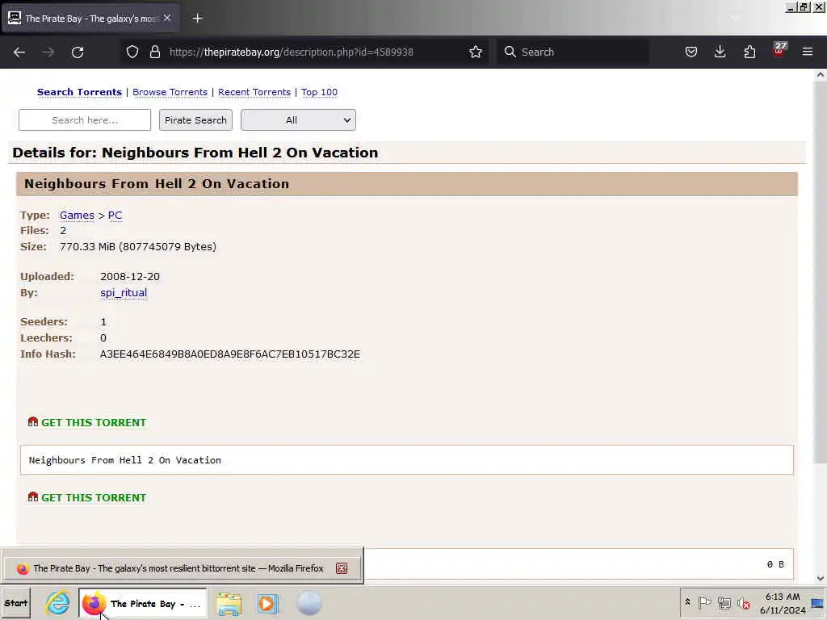Click the page scrollbar down arrow
Screen dimensions: 827x620
pyautogui.click(x=821, y=578)
